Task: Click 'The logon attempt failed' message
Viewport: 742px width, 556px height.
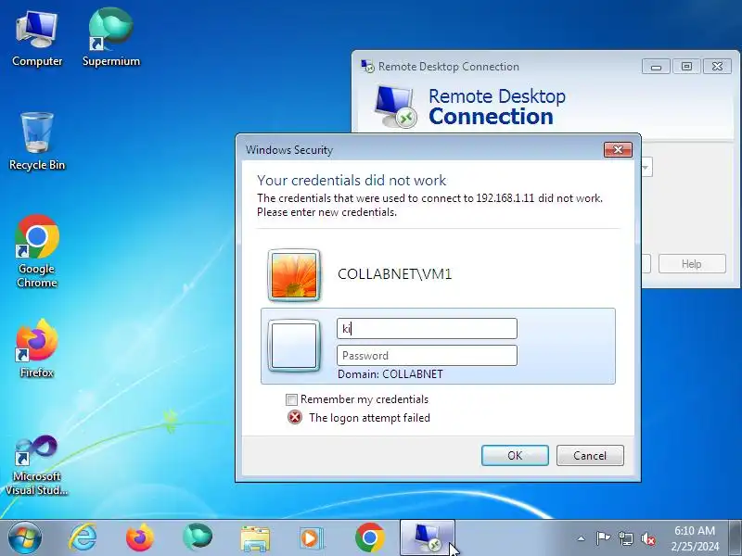Action: [369, 418]
